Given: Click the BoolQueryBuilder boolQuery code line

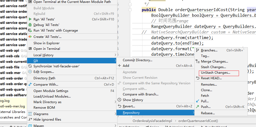Looking at the screenshot, I should coord(204,15).
